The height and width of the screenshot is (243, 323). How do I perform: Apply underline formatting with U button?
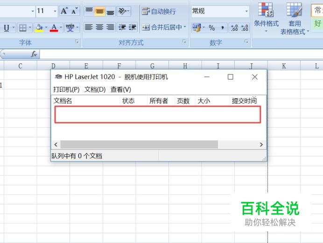coord(7,27)
